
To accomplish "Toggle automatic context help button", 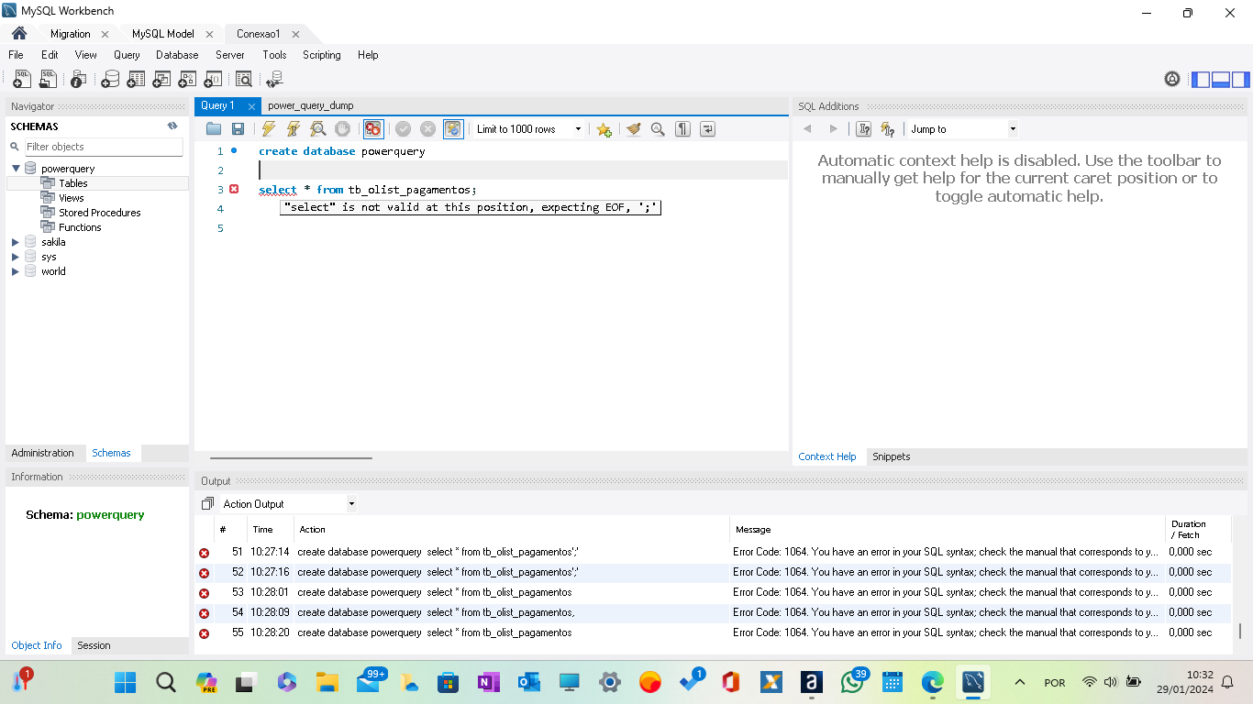I will point(887,129).
